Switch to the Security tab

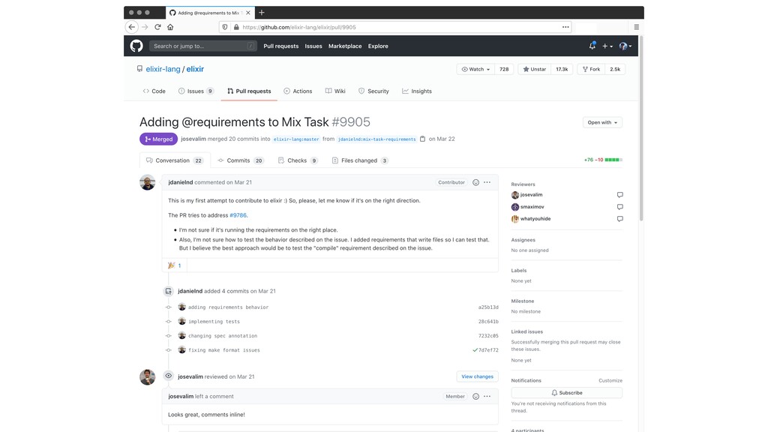click(x=373, y=91)
